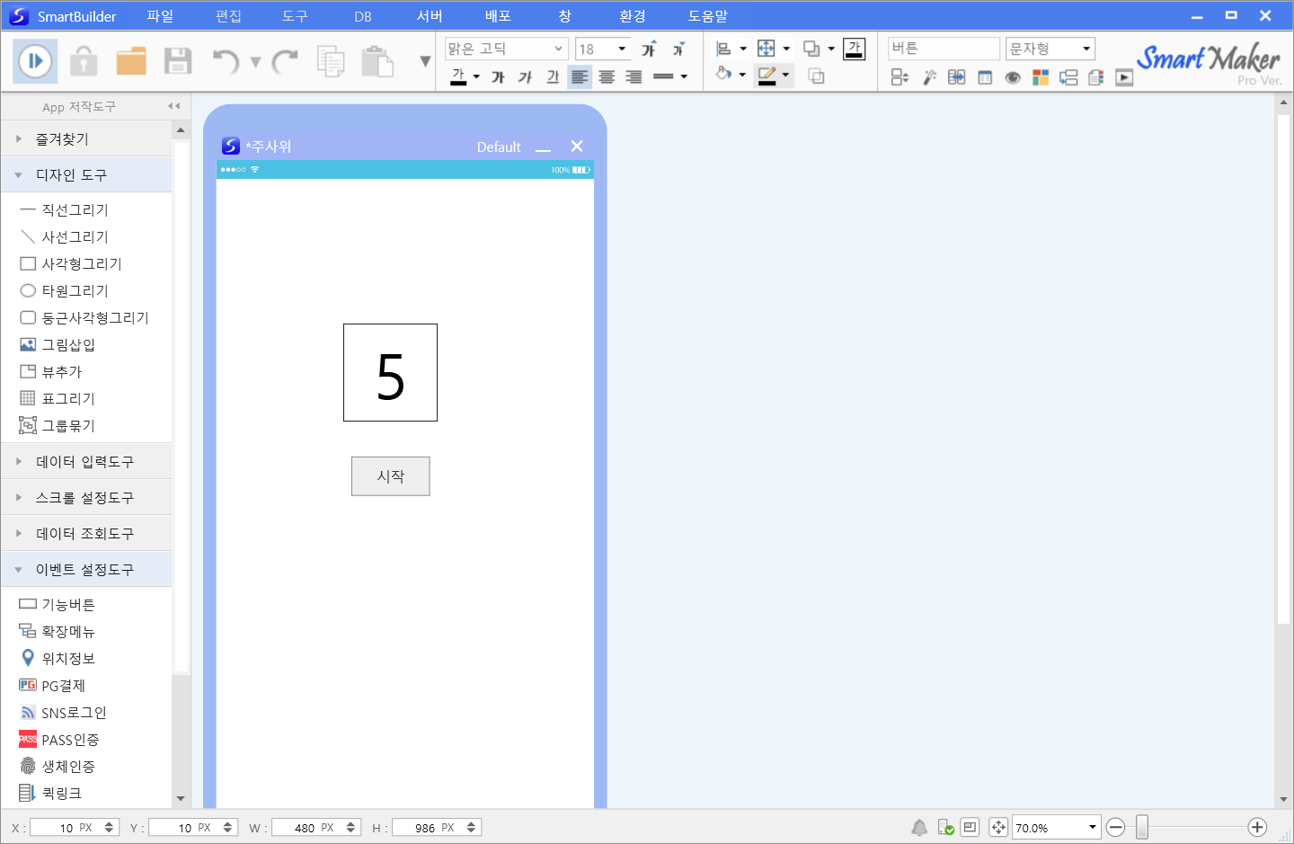1294x844 pixels.
Task: Open the DB menu
Action: (x=363, y=16)
